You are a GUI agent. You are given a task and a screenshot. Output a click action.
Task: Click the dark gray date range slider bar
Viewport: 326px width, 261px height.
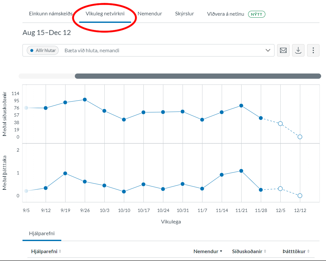tap(198, 76)
